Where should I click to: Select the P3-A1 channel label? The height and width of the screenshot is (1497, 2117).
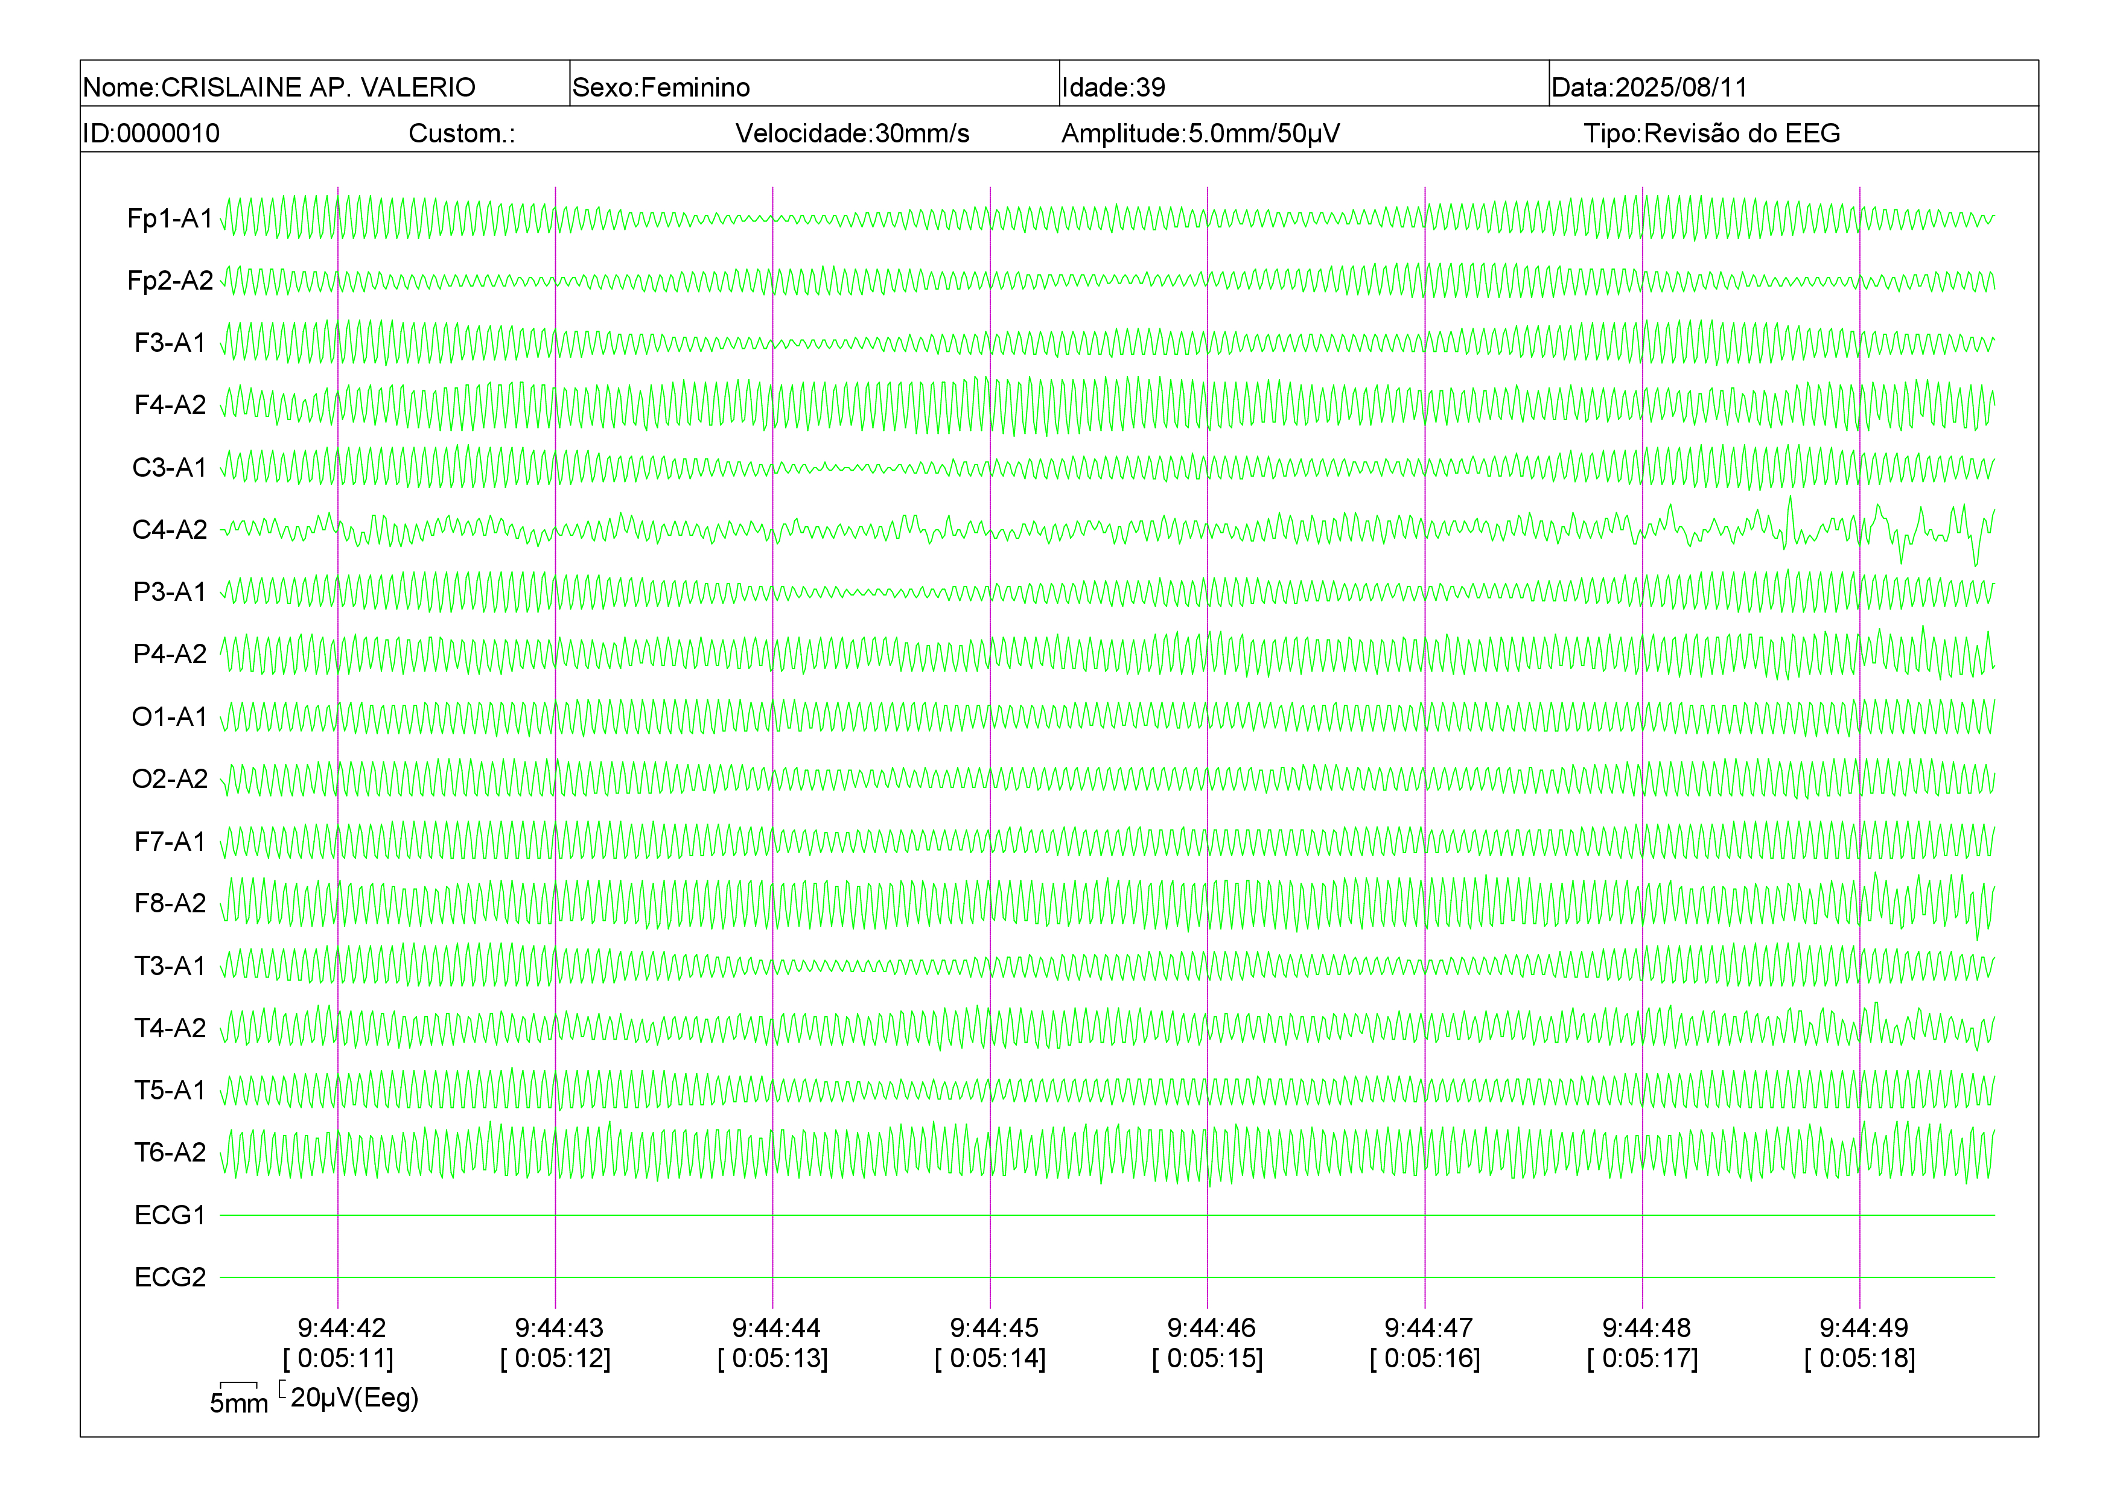(170, 592)
